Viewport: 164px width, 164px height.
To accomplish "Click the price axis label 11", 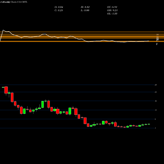I will click(x=156, y=110).
